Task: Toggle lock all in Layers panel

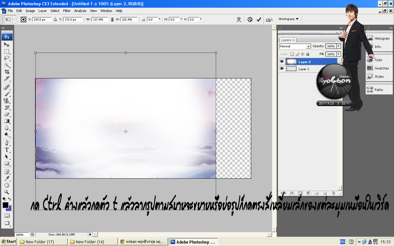Action: pyautogui.click(x=308, y=54)
